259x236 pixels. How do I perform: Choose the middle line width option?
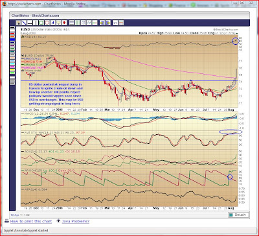(12, 80)
